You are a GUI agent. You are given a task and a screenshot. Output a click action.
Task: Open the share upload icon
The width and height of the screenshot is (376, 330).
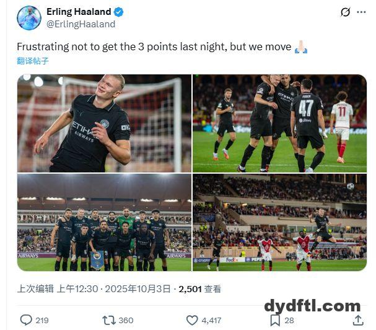pos(358,320)
